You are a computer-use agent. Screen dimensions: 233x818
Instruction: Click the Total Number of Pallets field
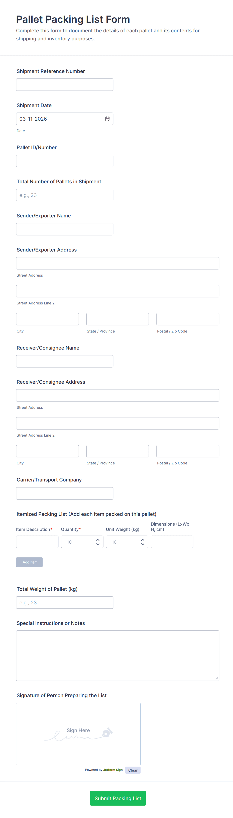coord(64,195)
